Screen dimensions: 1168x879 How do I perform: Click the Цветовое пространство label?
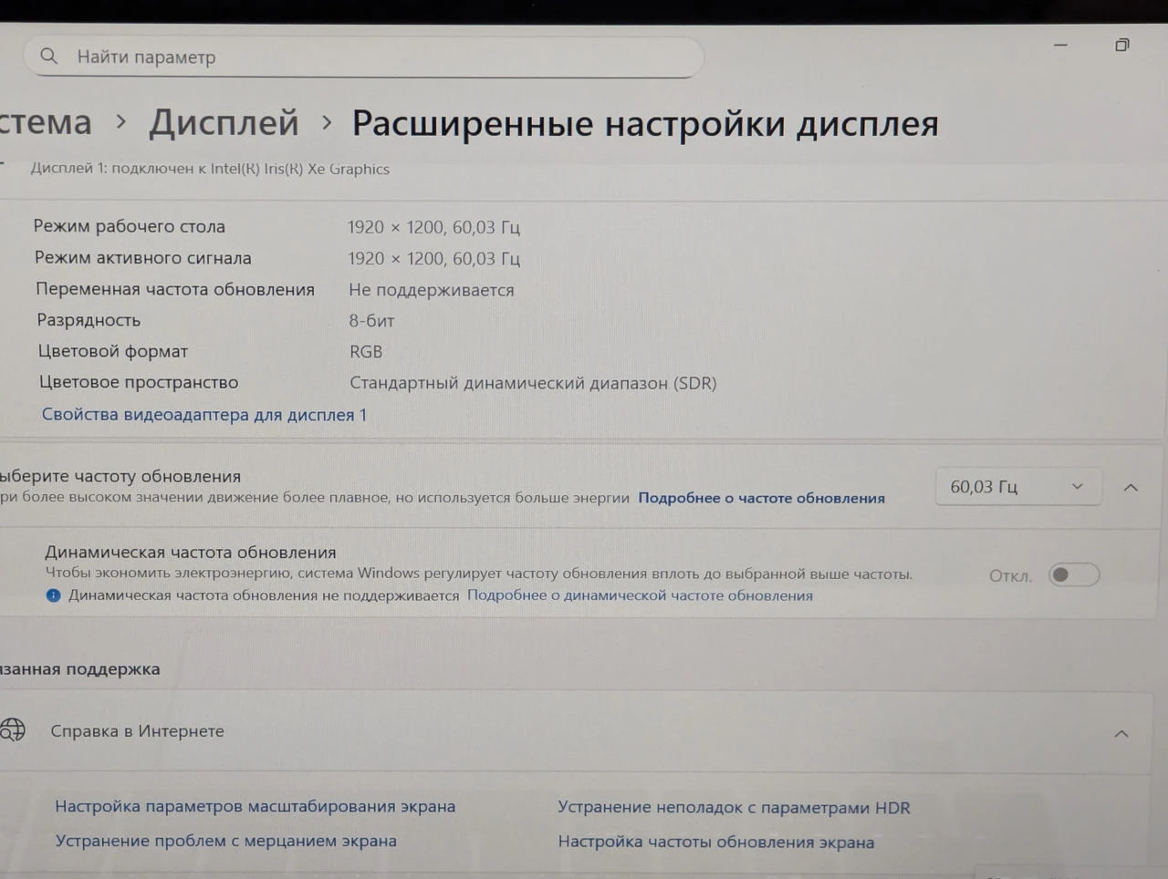coord(139,382)
